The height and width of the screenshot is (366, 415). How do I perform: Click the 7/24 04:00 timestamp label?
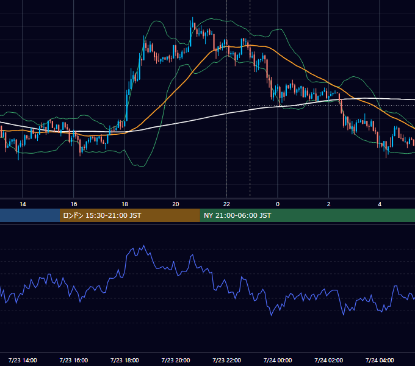tap(380, 360)
